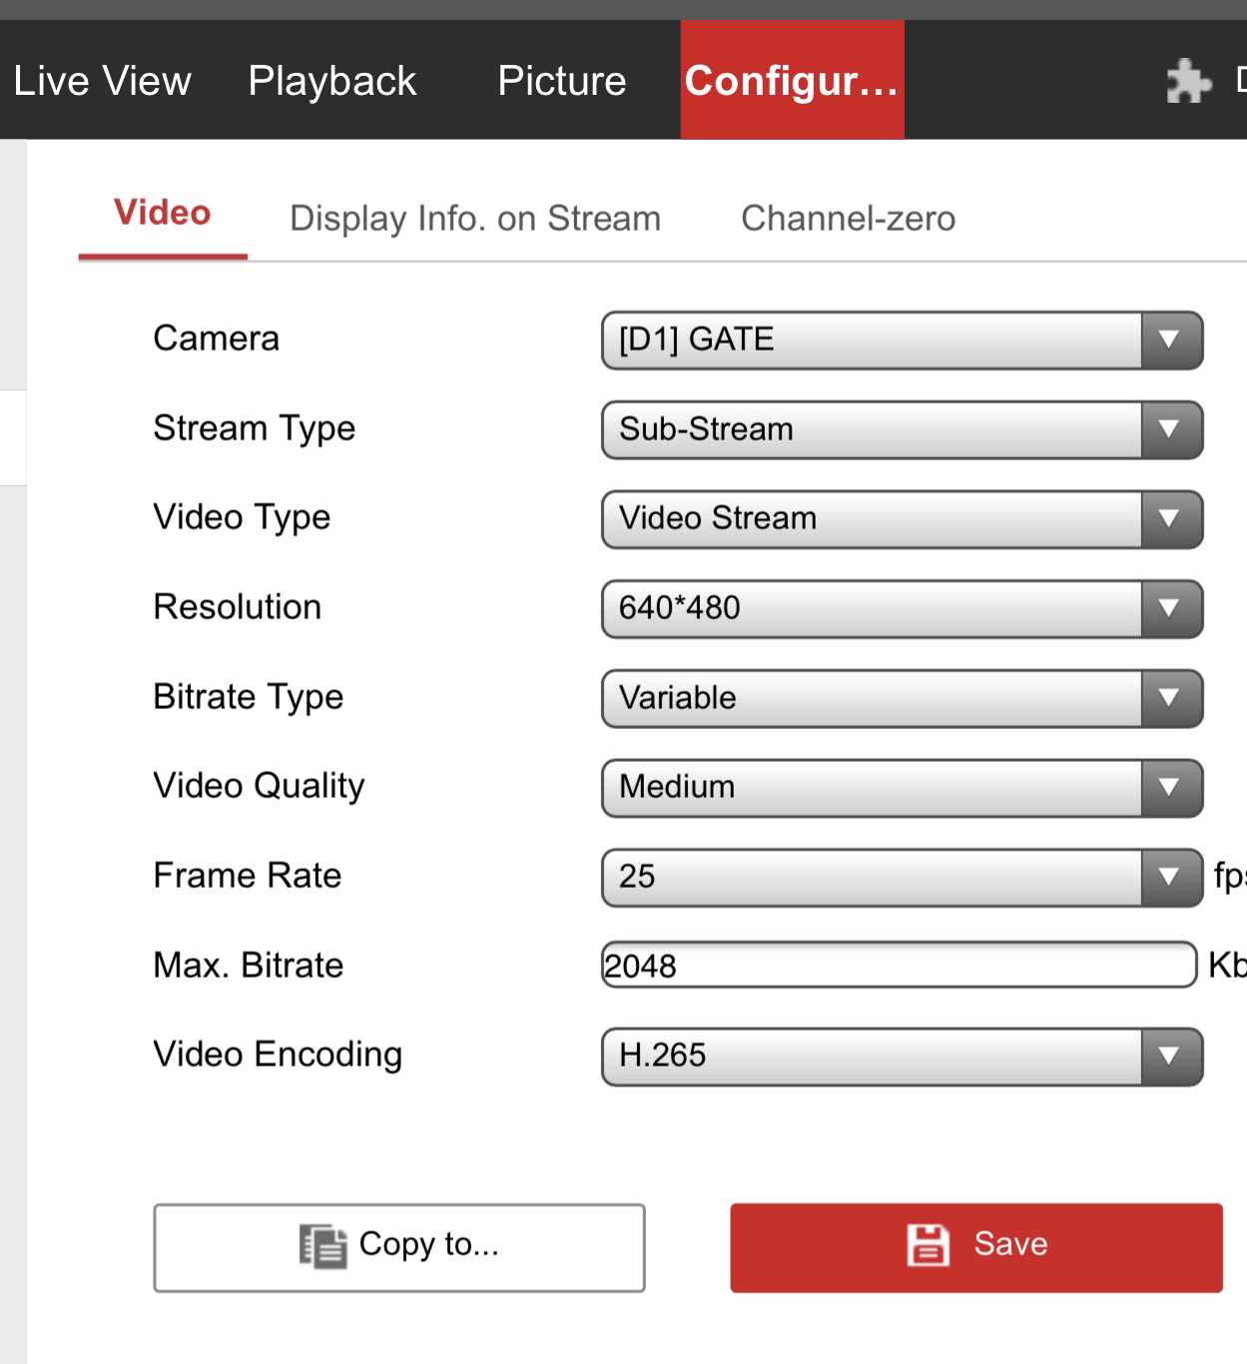Viewport: 1247px width, 1364px height.
Task: Open the Video Type dropdown
Action: tap(902, 519)
